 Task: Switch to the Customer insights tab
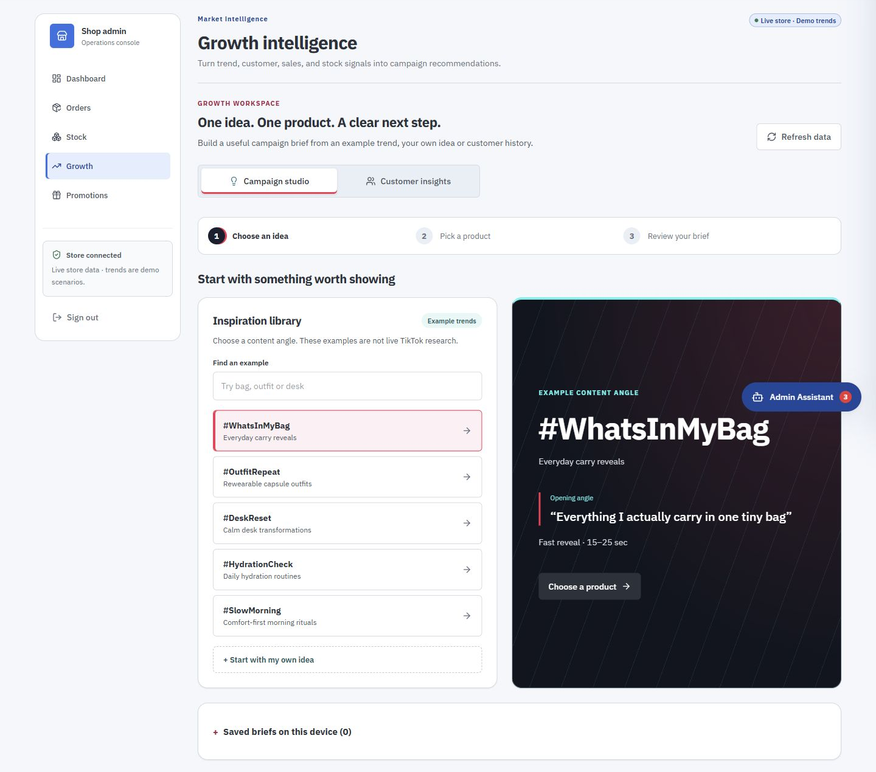tap(408, 181)
